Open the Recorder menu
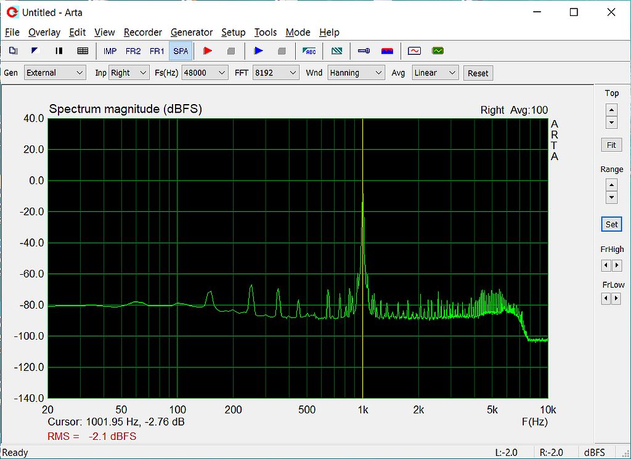 click(143, 32)
